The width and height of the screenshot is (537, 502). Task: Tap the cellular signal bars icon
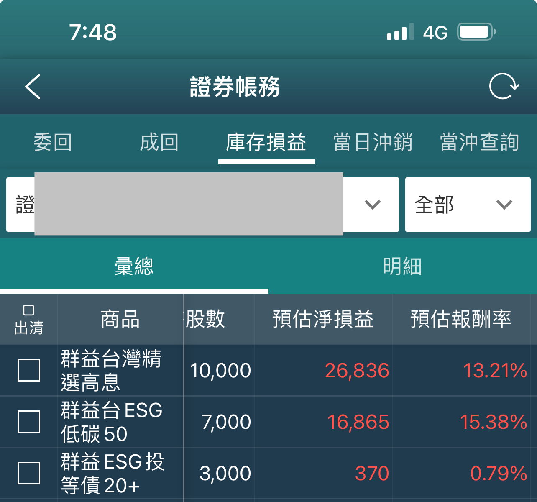pos(400,32)
